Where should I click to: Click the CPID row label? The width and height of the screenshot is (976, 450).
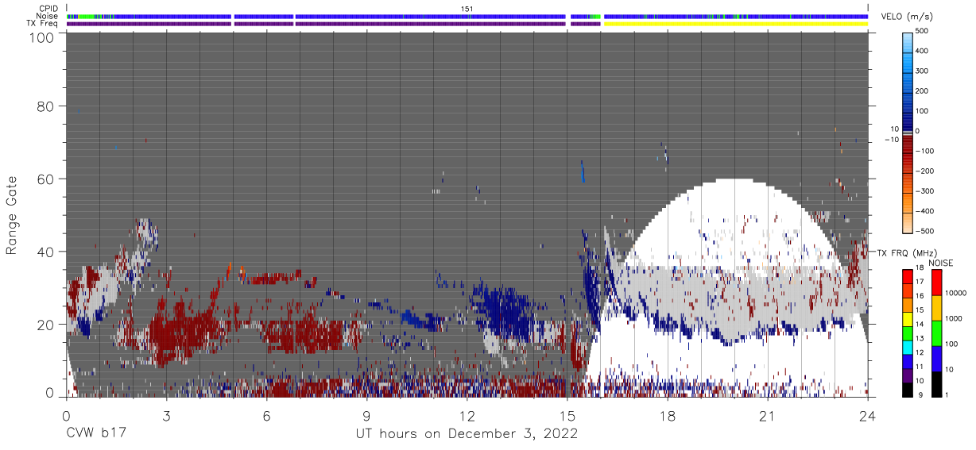coord(48,9)
